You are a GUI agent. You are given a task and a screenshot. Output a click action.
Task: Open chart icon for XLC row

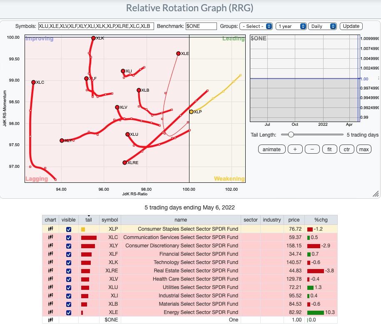tap(50, 237)
